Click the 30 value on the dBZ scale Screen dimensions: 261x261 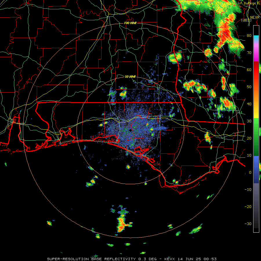249,121
